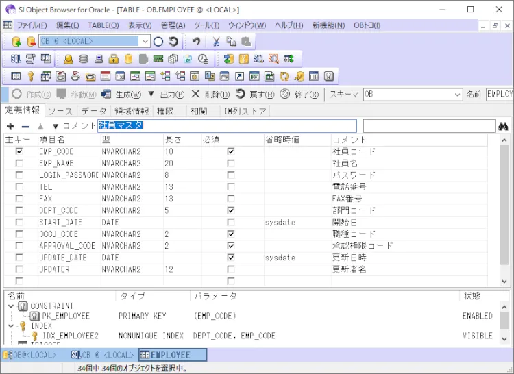
Task: Click the 戻す(R) button
Action: point(255,95)
